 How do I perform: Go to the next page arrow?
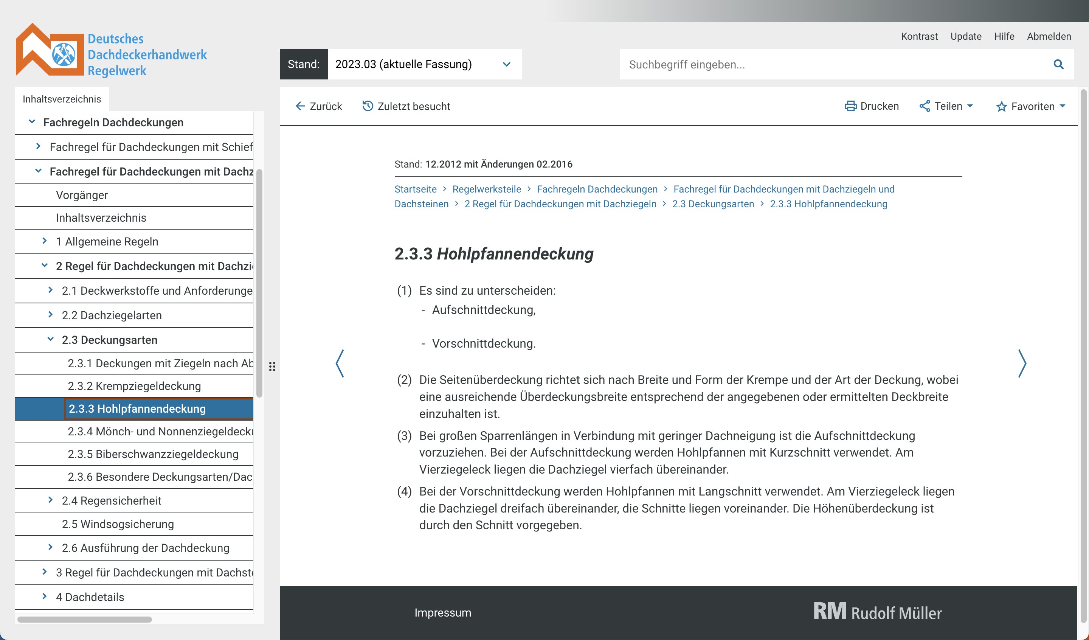(x=1022, y=363)
